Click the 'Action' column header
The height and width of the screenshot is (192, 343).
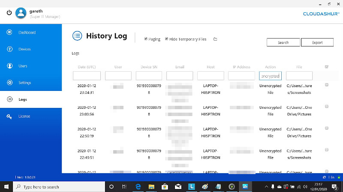(271, 67)
